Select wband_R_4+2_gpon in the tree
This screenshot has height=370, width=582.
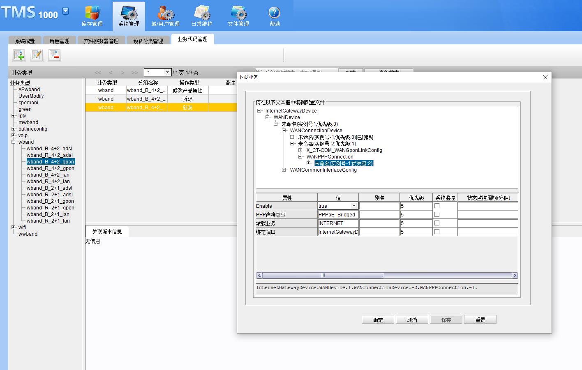click(51, 168)
